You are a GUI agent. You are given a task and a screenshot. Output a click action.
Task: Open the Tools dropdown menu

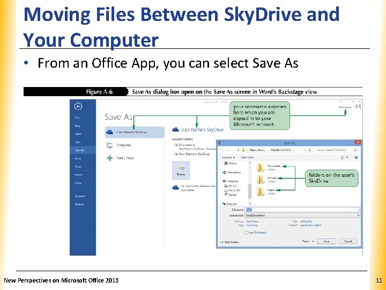pyautogui.click(x=308, y=241)
